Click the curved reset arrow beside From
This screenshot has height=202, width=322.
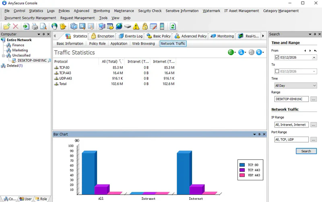click(315, 51)
